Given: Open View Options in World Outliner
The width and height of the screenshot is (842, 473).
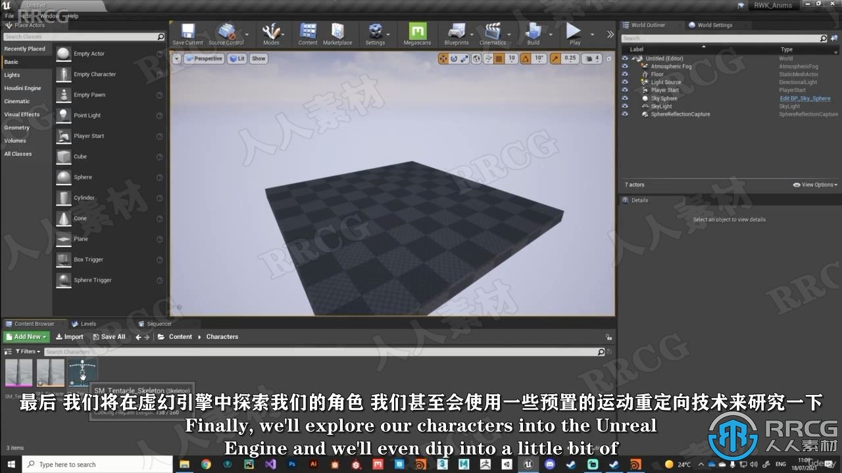Looking at the screenshot, I should coord(816,185).
